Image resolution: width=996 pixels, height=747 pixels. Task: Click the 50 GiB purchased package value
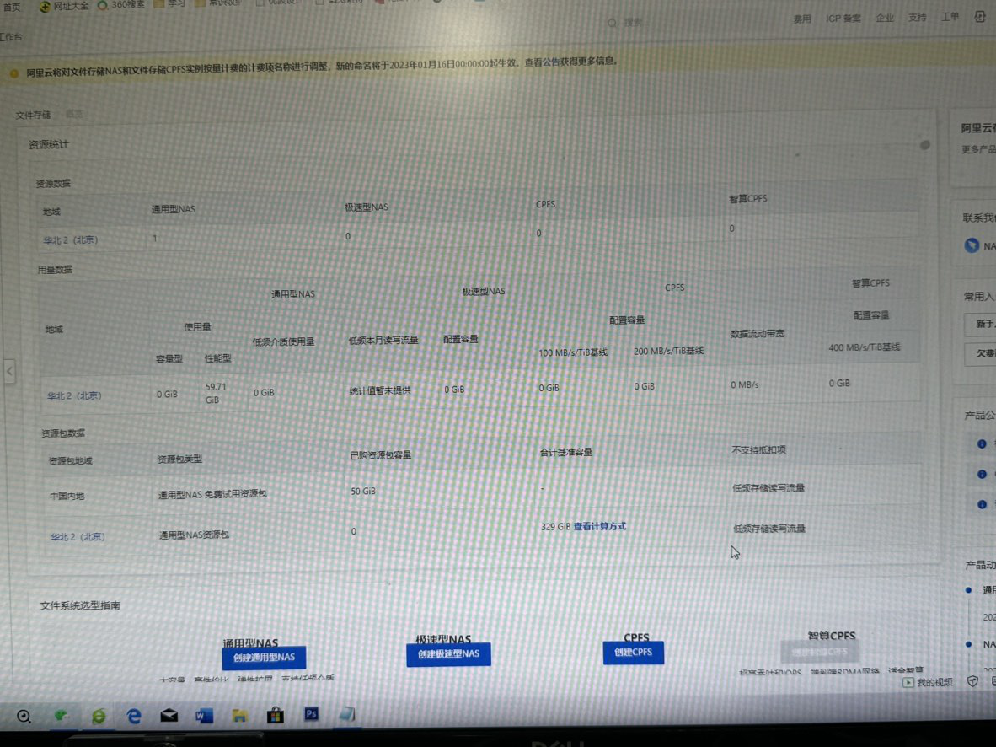(x=363, y=492)
